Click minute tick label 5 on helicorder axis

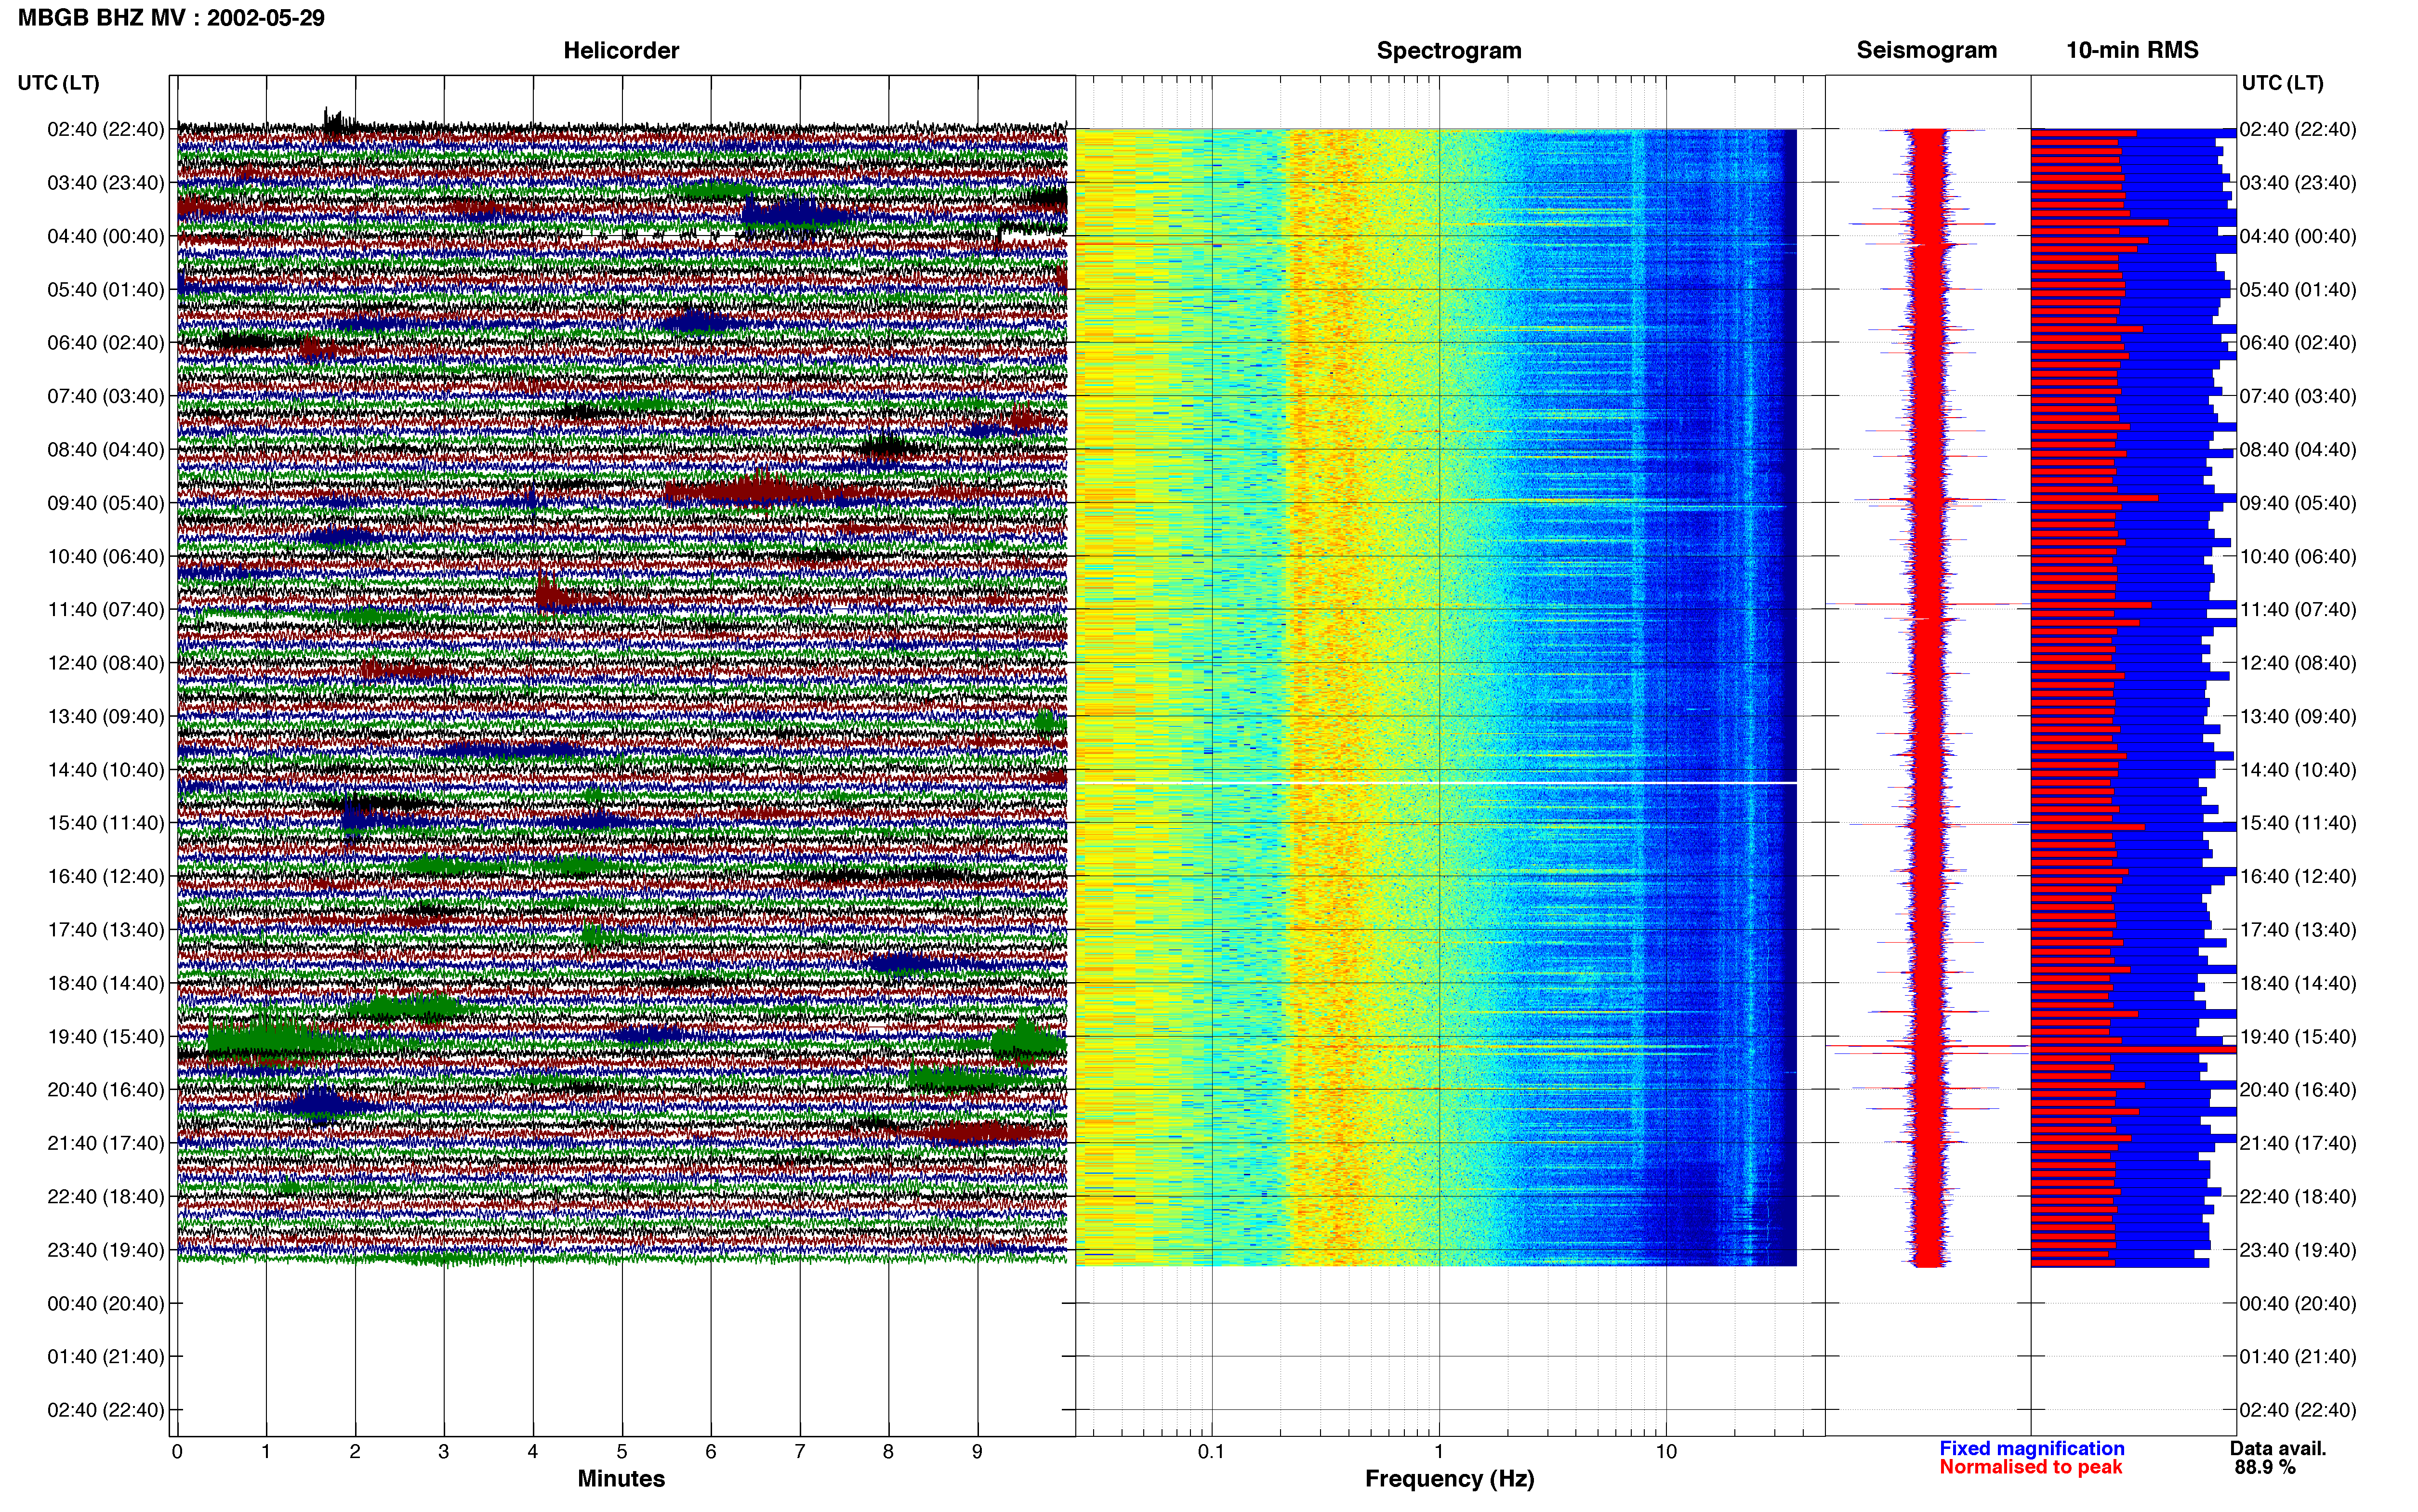(x=622, y=1451)
